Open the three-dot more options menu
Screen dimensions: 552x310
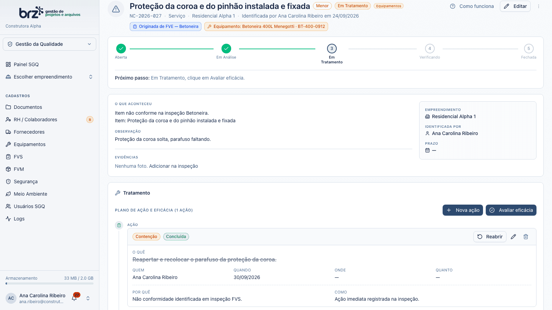(539, 6)
